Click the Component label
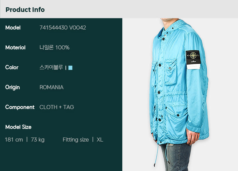Viewport: 238px width, 171px height. coord(20,107)
